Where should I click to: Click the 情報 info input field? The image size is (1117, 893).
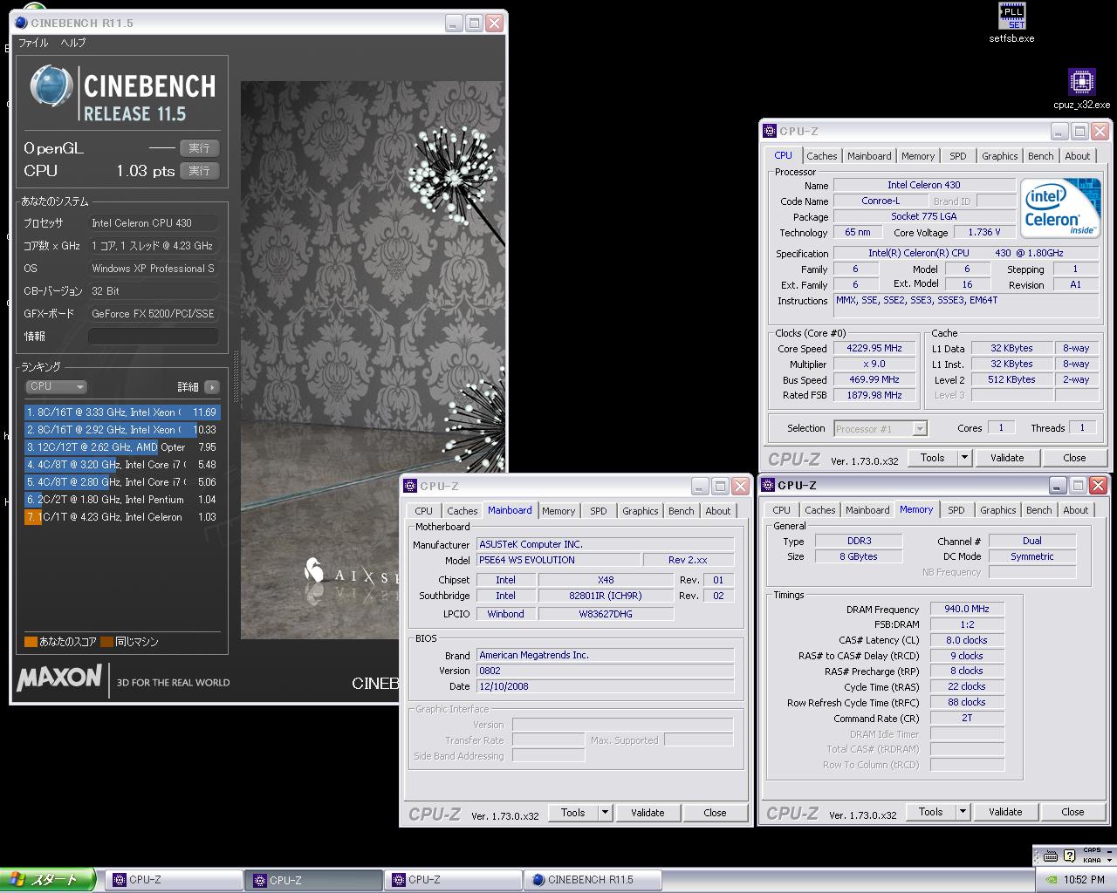tap(154, 337)
